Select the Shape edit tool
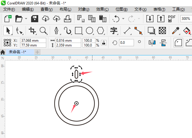Image resolution: width=192 pixels, height=138 pixels. (19, 31)
